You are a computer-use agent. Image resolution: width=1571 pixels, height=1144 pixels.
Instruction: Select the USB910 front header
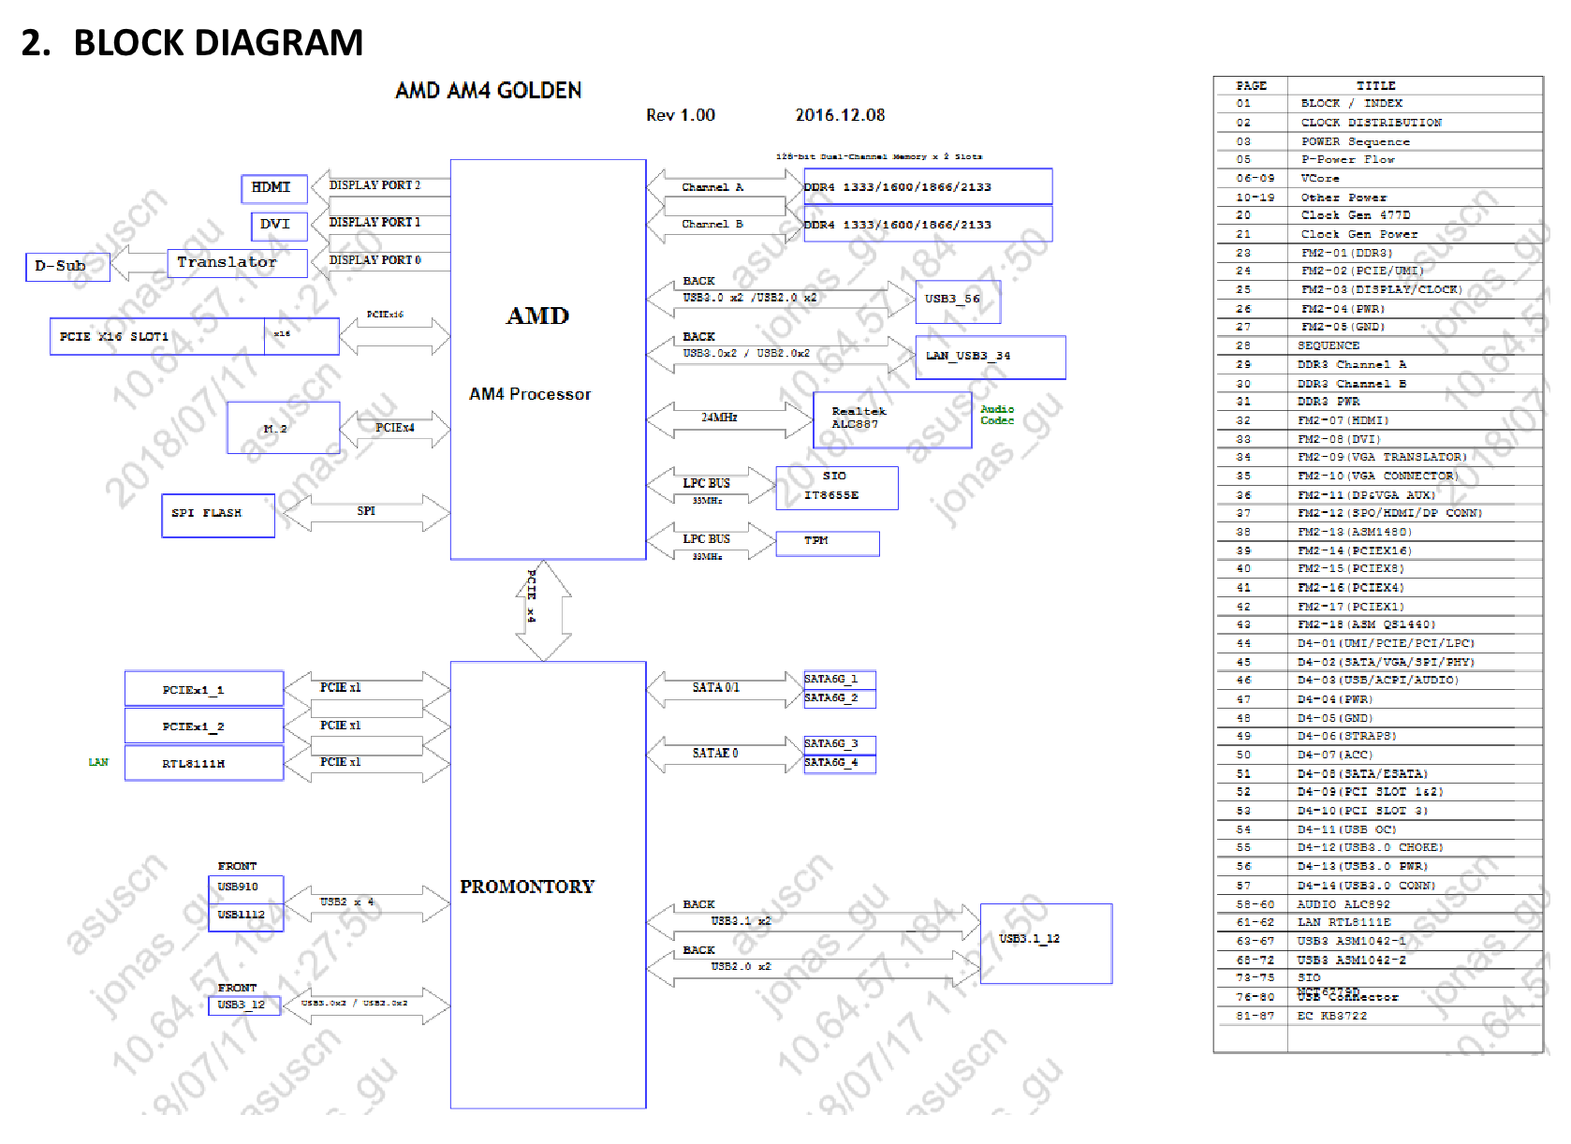[x=245, y=887]
